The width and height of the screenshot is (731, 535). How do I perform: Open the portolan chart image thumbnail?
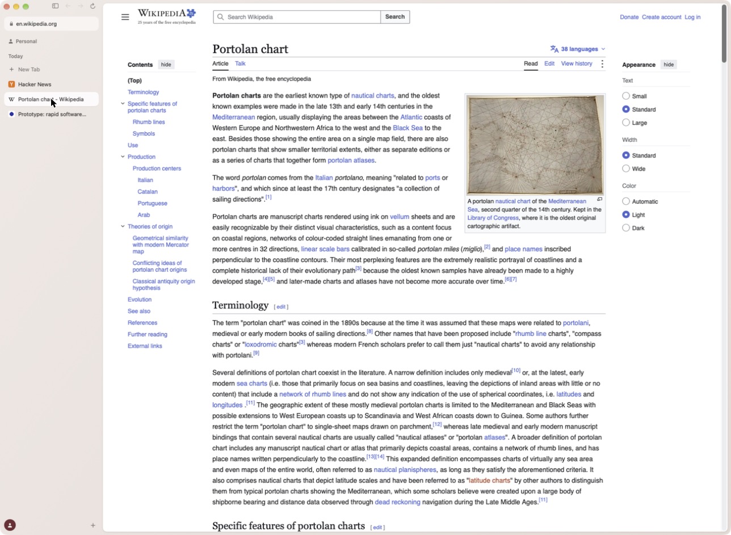tap(535, 145)
